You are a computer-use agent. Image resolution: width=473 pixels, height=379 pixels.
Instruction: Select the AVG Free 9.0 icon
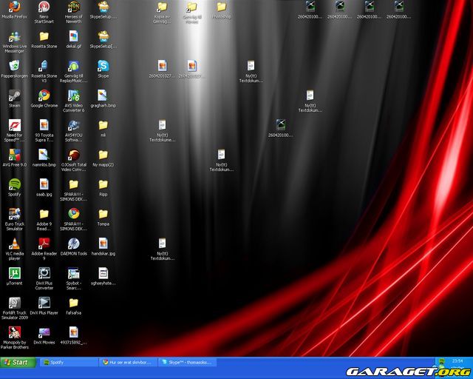[14, 155]
